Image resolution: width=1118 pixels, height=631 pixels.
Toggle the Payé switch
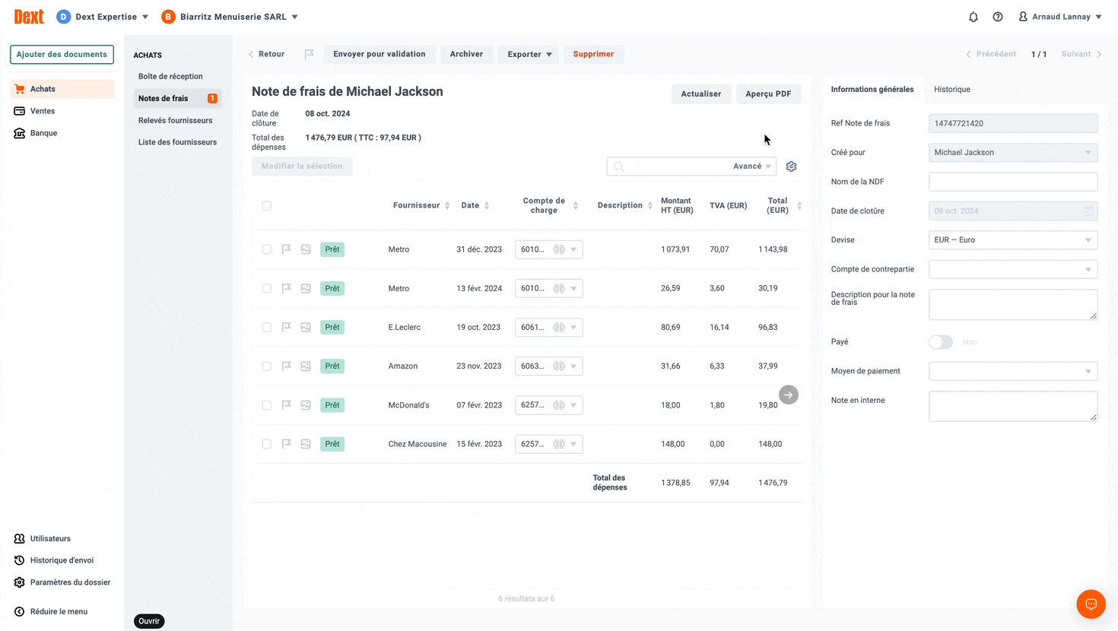click(x=941, y=342)
